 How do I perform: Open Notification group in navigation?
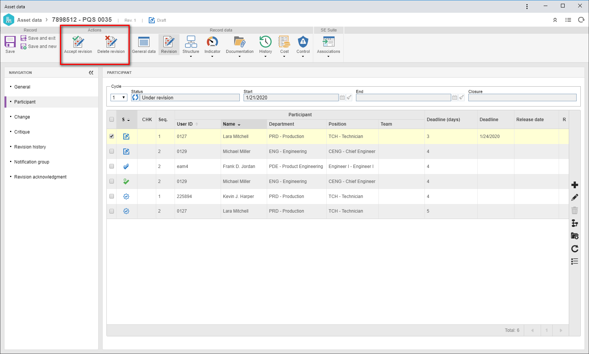(32, 162)
